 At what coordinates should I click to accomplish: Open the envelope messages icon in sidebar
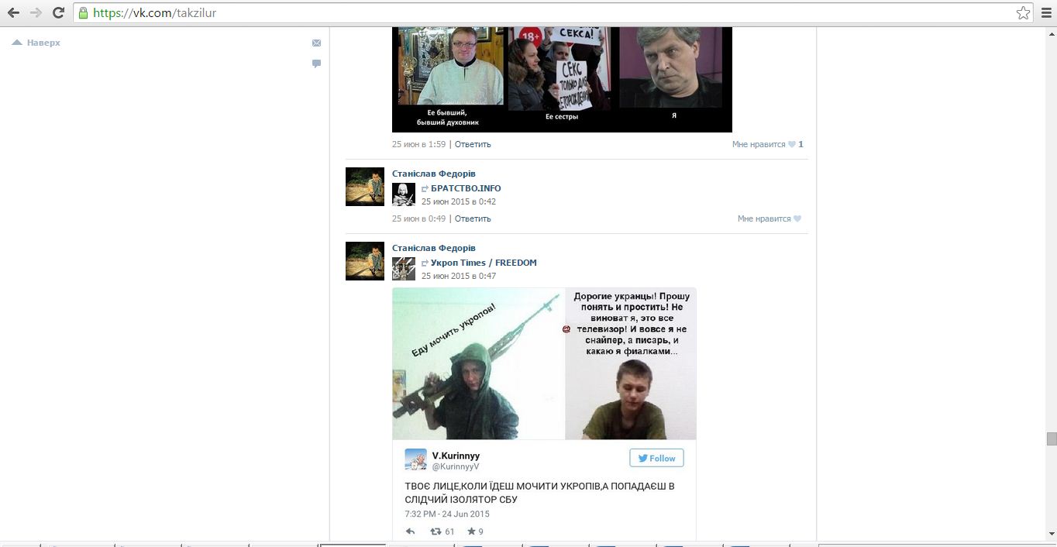coord(316,43)
